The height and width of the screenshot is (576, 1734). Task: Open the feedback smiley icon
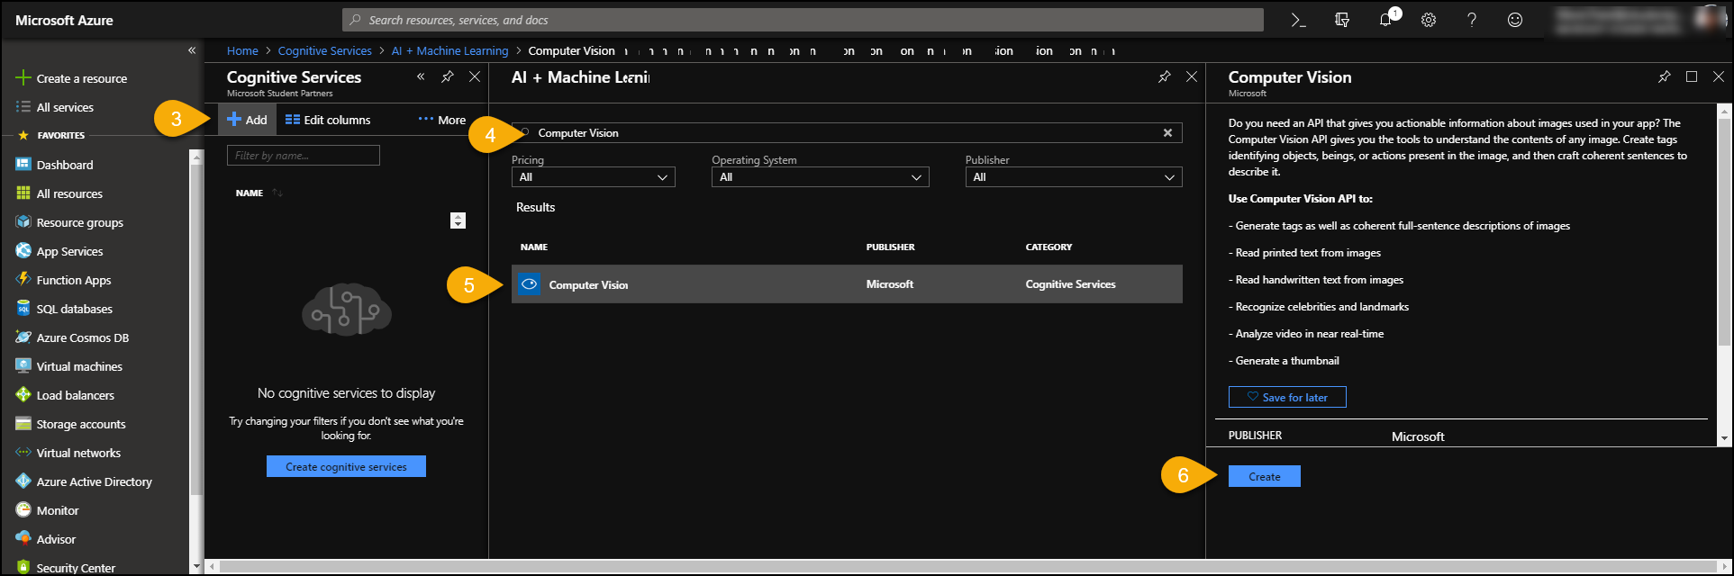point(1515,20)
